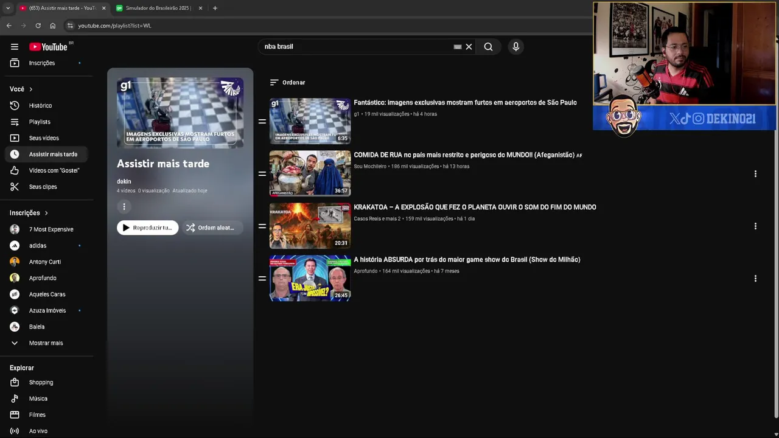Click the dekin playlist owner name
This screenshot has height=438, width=779.
(x=124, y=181)
